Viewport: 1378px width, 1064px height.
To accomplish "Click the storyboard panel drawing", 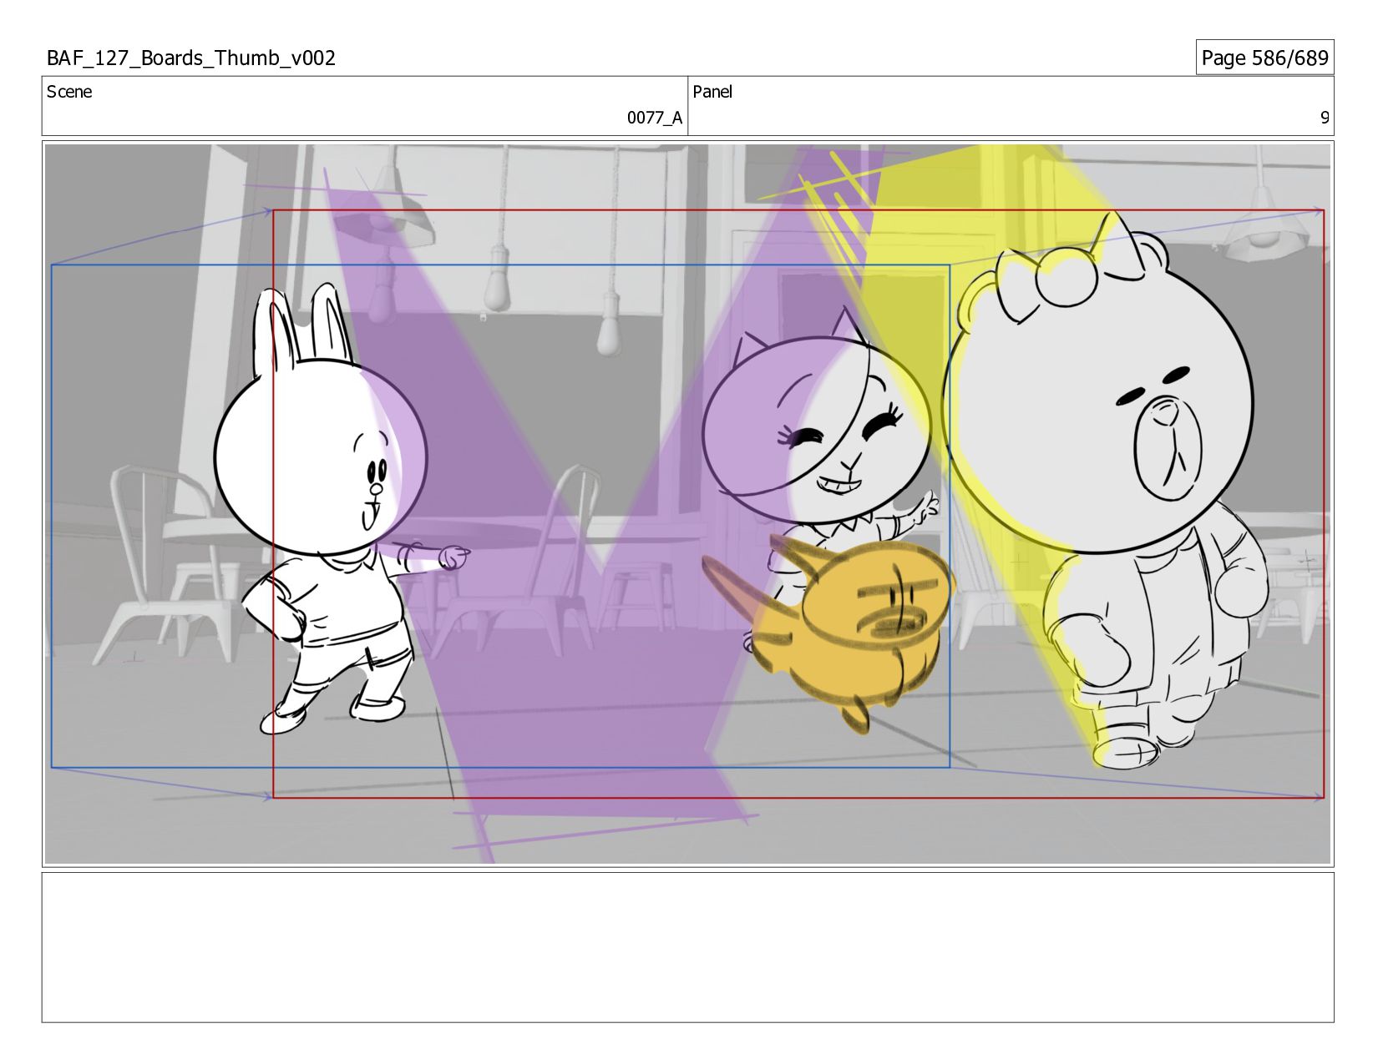I will click(687, 504).
